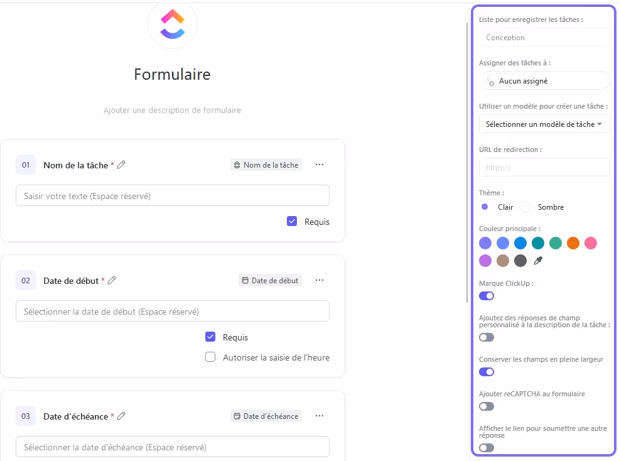The image size is (619, 461).
Task: Click the URL de redirection input field
Action: pyautogui.click(x=544, y=168)
